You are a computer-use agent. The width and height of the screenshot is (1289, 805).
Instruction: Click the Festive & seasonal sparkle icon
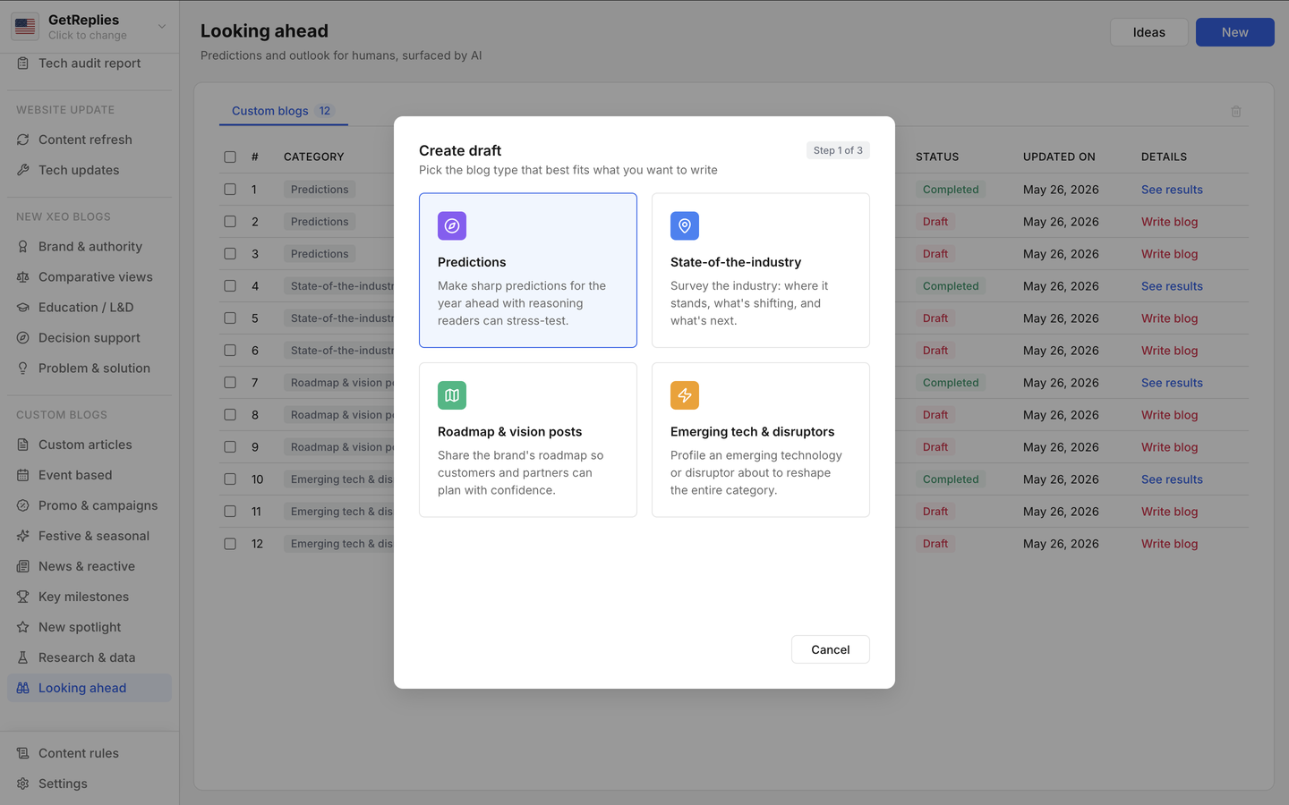23,536
